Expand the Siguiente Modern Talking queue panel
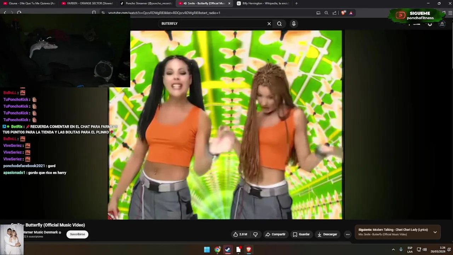The image size is (453, 255). point(435,232)
